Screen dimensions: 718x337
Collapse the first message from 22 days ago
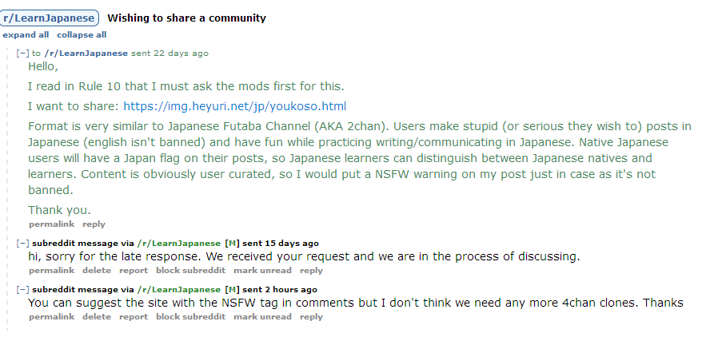(x=22, y=54)
